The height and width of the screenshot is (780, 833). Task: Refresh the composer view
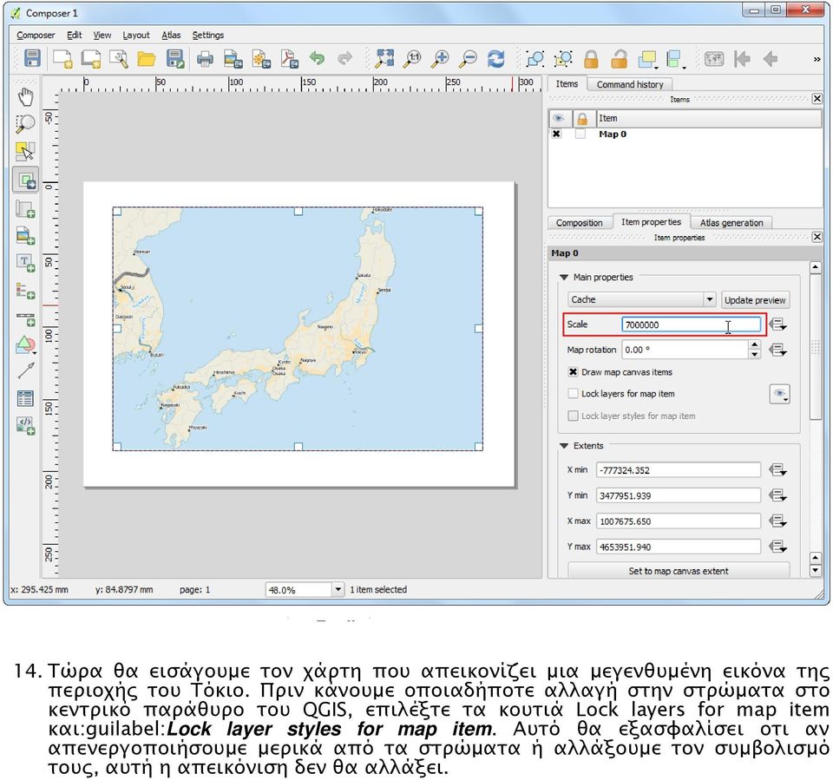496,58
